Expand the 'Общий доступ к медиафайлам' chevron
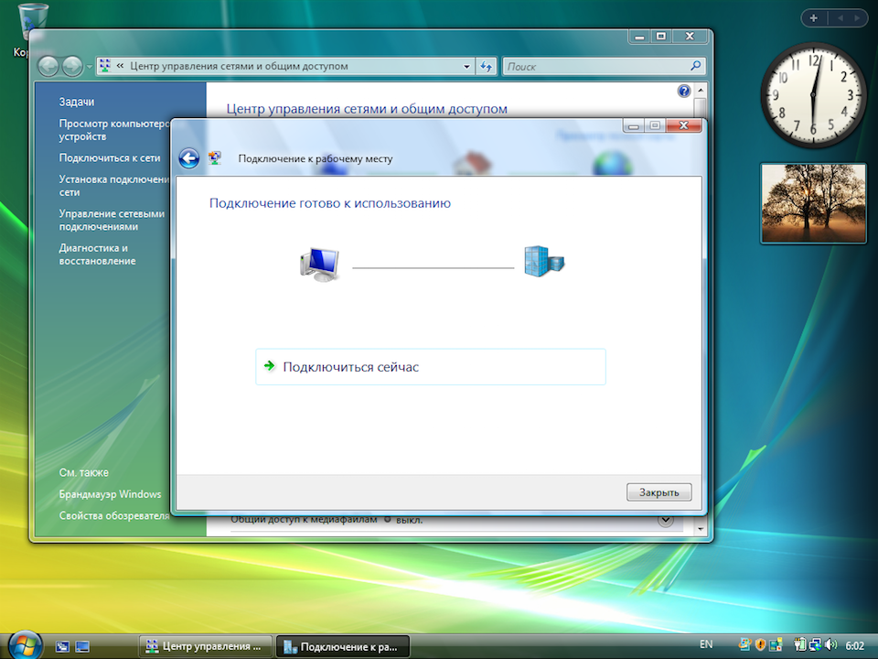 click(x=665, y=520)
